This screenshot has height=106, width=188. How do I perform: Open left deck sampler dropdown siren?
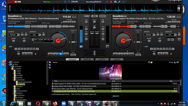click(x=35, y=35)
